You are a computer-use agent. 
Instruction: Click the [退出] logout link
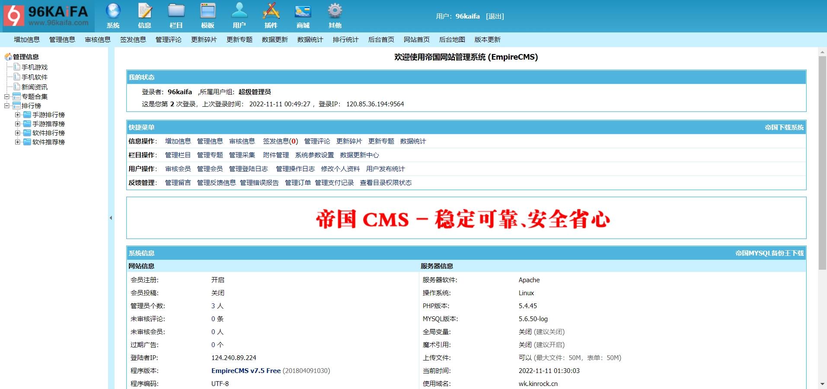click(495, 16)
